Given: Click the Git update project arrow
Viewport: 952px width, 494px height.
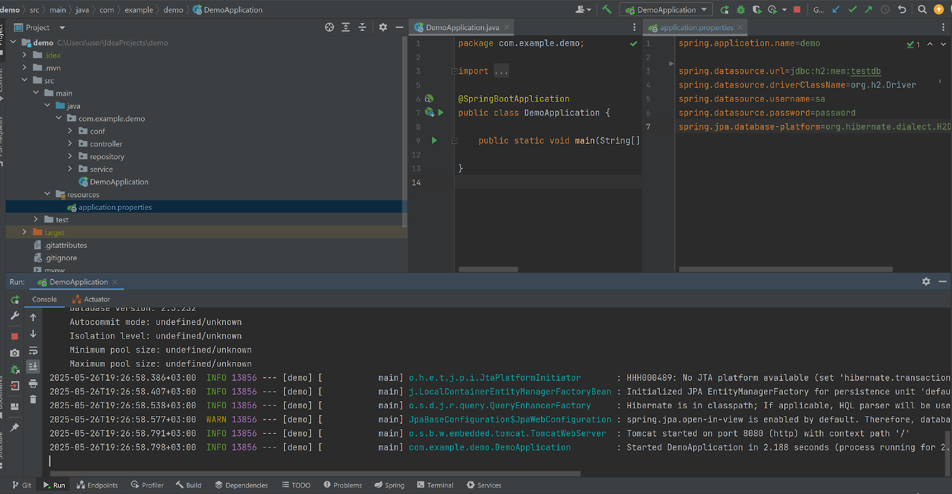Looking at the screenshot, I should pyautogui.click(x=836, y=10).
